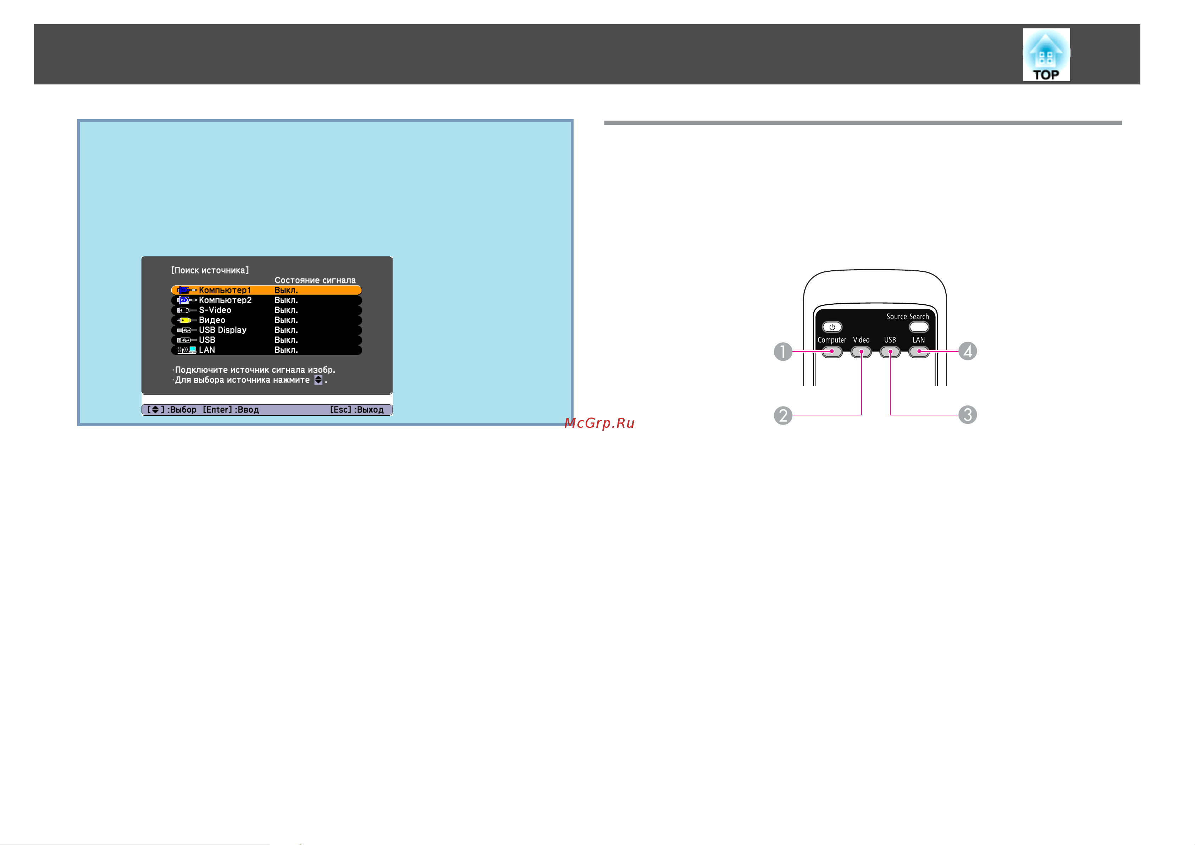Click the Выбор arrows hint in the footer
The width and height of the screenshot is (1195, 845).
[x=172, y=410]
